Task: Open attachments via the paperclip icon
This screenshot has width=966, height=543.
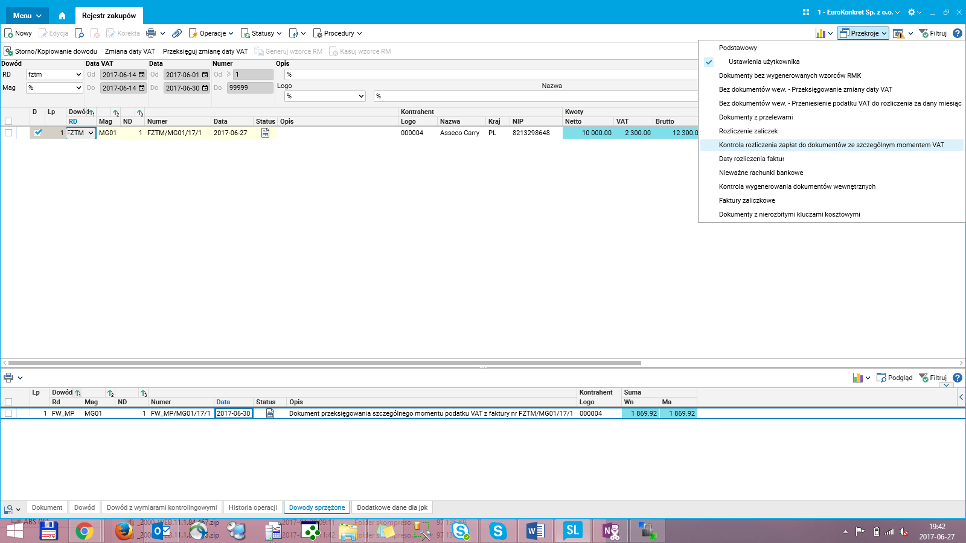Action: click(x=177, y=33)
